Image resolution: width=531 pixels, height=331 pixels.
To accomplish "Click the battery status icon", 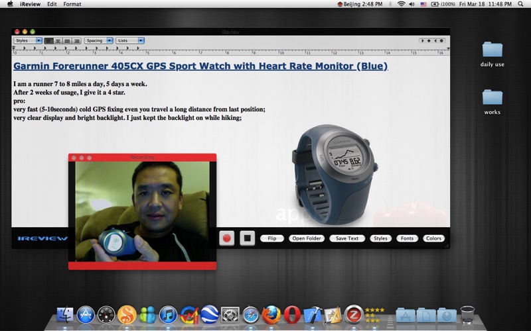I will tap(443, 4).
